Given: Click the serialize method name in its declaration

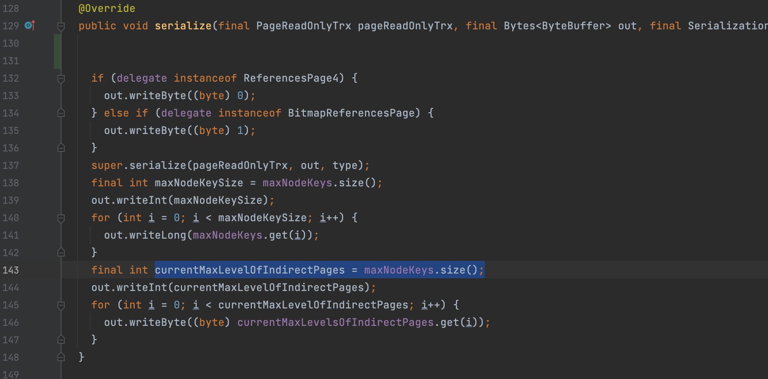Looking at the screenshot, I should click(x=183, y=26).
